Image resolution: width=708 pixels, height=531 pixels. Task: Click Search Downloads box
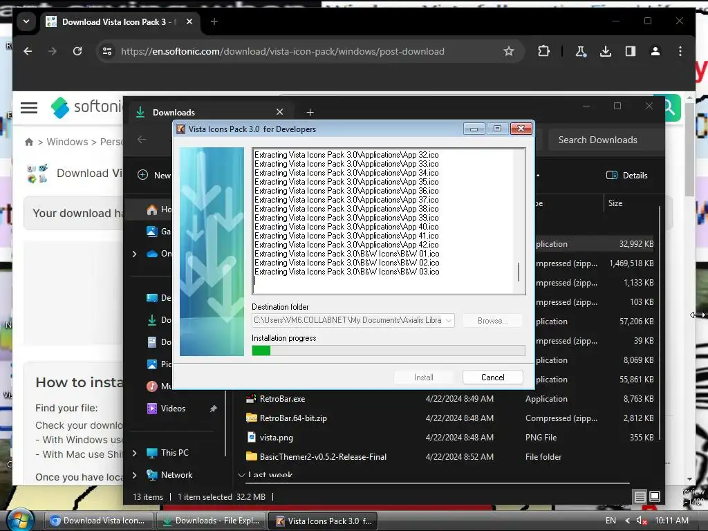[x=606, y=140]
